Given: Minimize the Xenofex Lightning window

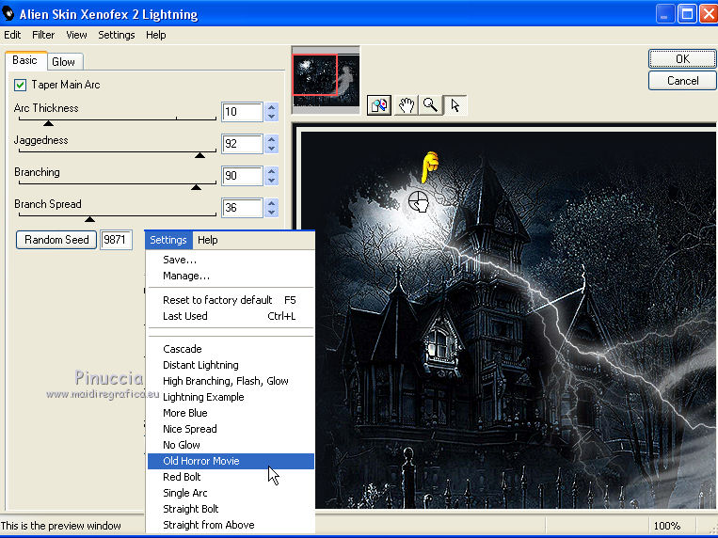Looking at the screenshot, I should point(664,14).
